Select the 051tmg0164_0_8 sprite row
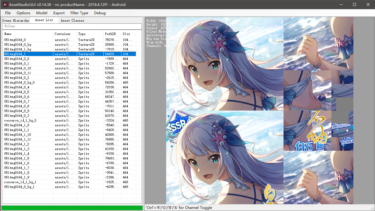The width and height of the screenshot is (375, 211). pos(70,106)
